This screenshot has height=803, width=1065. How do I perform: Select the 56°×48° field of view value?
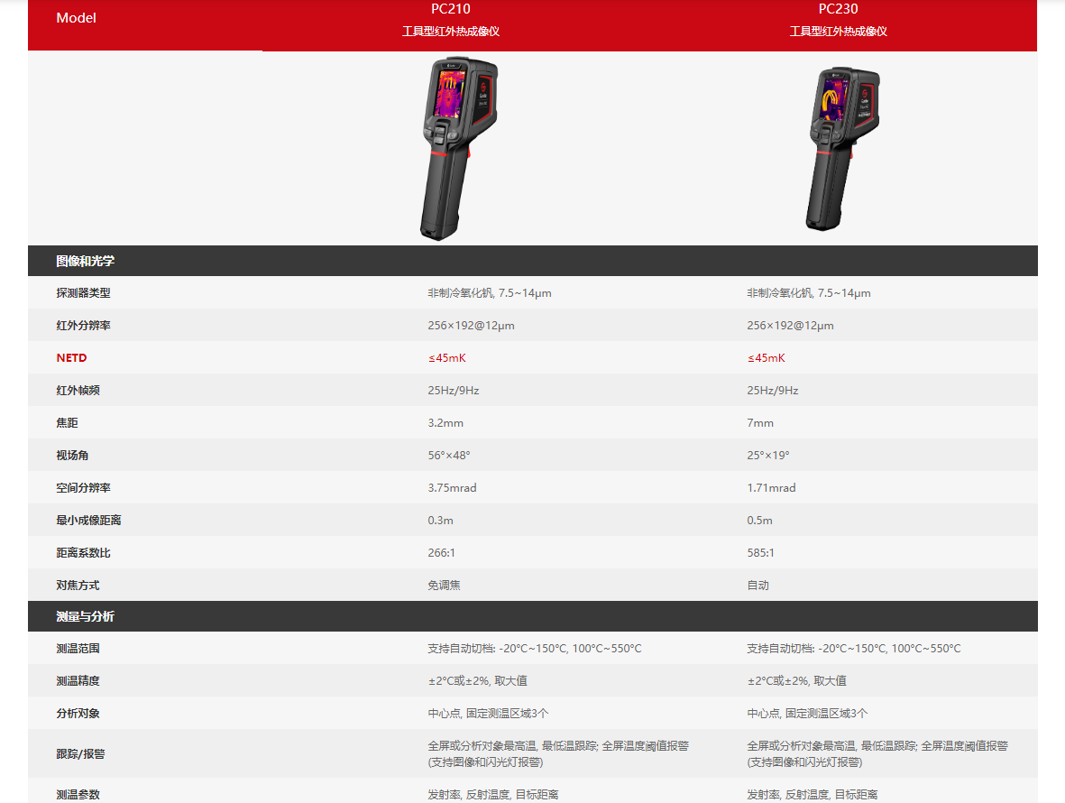(448, 455)
